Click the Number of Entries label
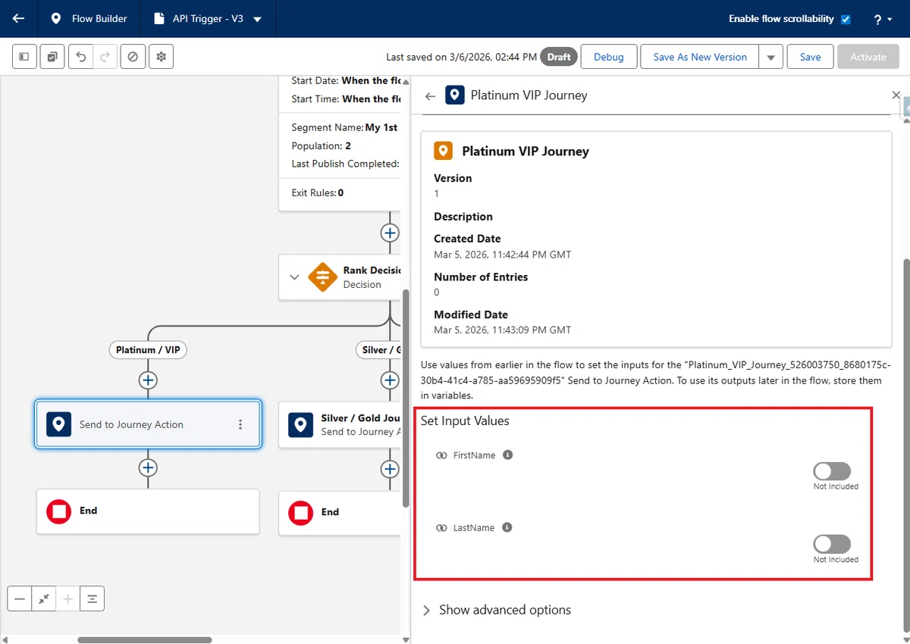Viewport: 910px width, 644px height. pos(481,277)
